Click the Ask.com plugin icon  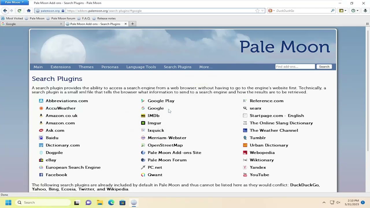pos(41,130)
